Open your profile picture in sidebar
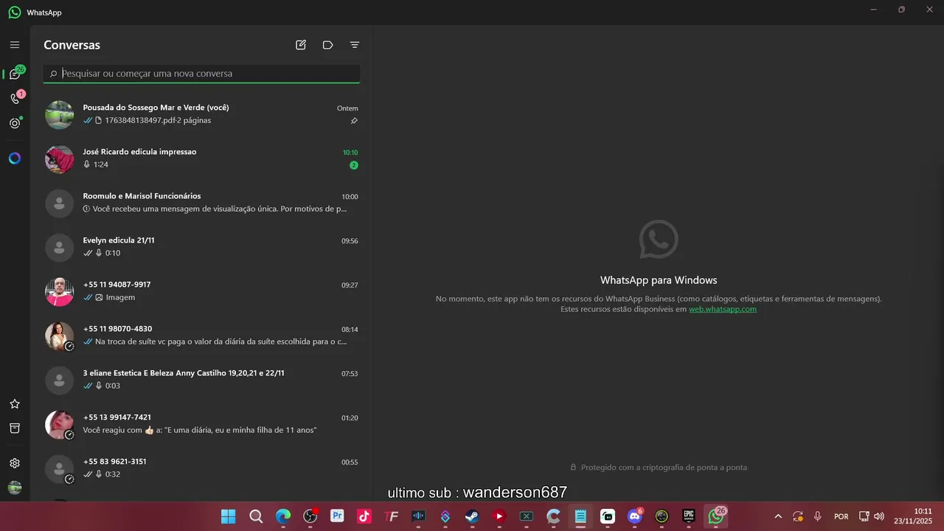 pyautogui.click(x=15, y=487)
